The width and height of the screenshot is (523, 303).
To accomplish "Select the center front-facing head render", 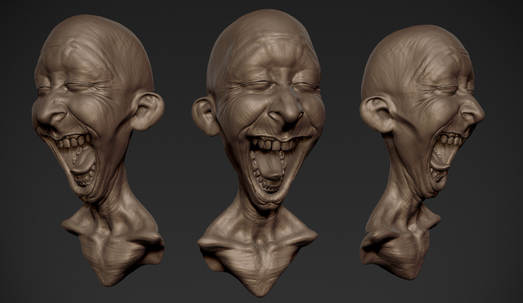I will pyautogui.click(x=258, y=153).
